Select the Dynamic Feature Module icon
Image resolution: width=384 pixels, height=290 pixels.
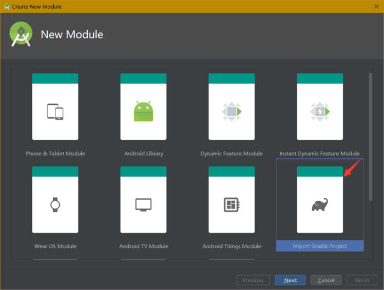(231, 112)
